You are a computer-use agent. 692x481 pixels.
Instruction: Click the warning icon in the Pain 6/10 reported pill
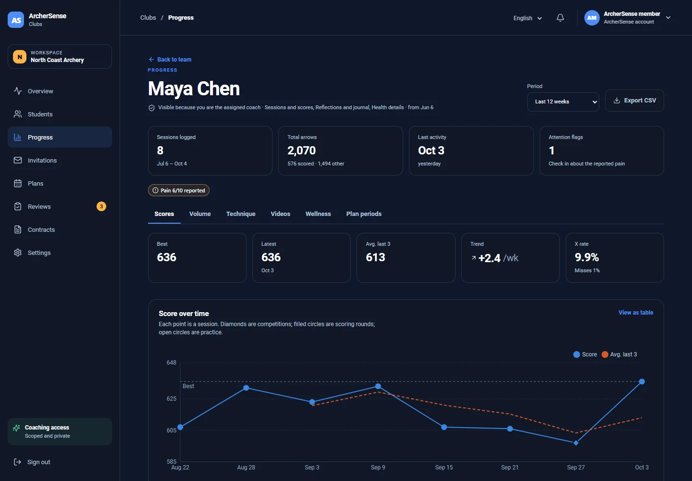[x=155, y=190]
